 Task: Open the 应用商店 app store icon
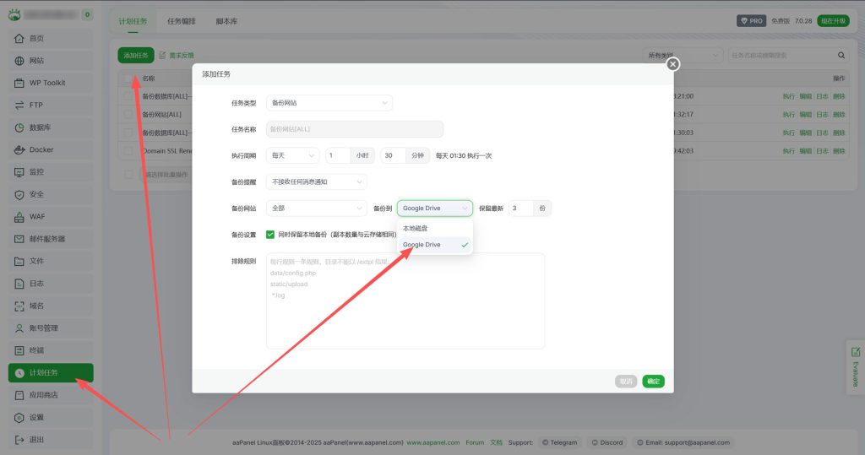[x=19, y=395]
